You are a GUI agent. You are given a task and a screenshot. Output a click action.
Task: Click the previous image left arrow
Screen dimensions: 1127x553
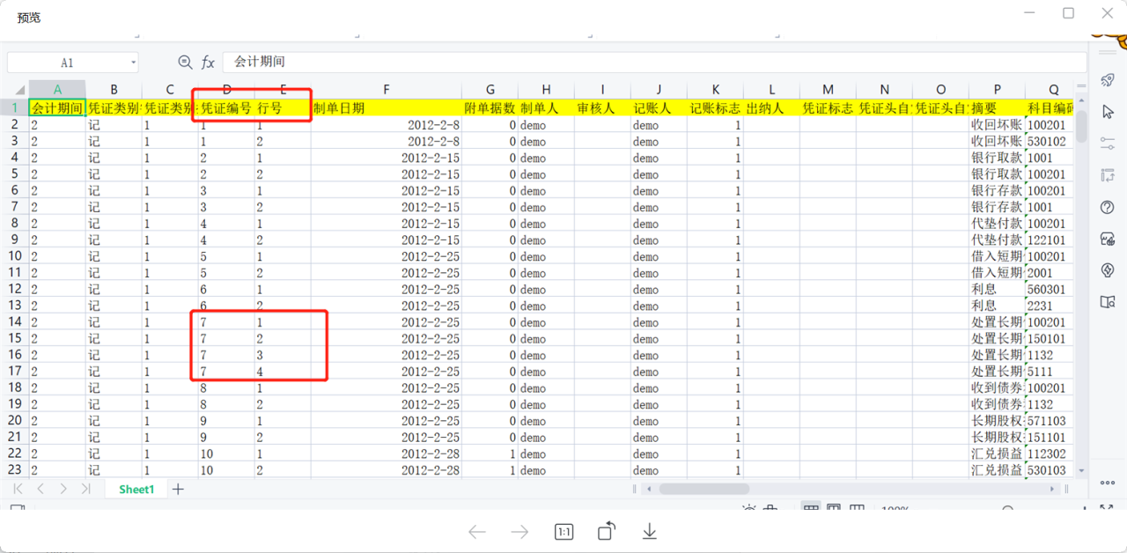pyautogui.click(x=477, y=532)
